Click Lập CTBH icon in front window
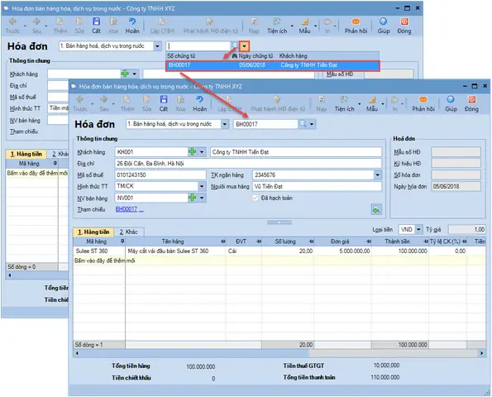492x397 pixels. [229, 100]
